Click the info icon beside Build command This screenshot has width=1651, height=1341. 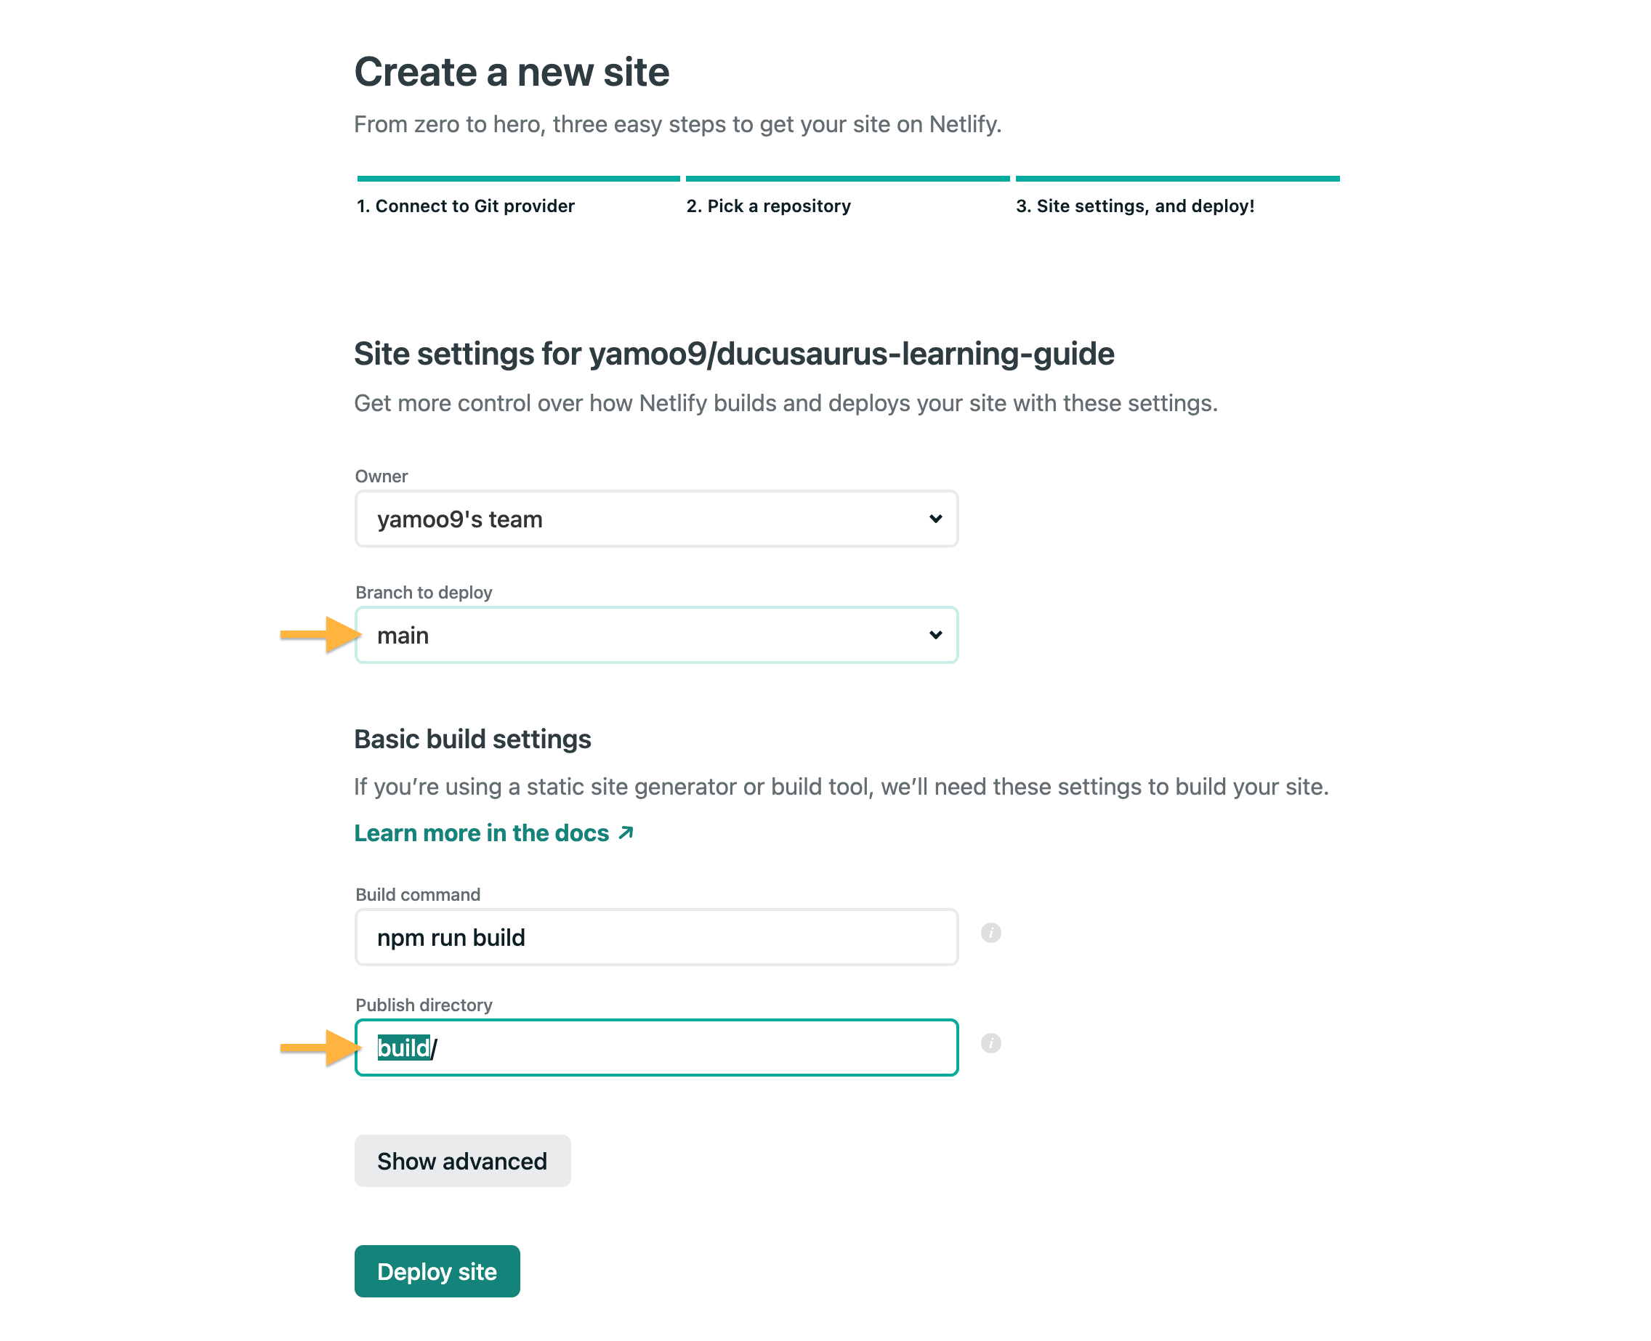pyautogui.click(x=990, y=933)
